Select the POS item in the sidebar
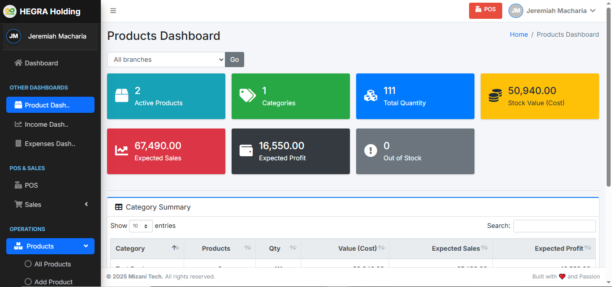This screenshot has width=612, height=287. (x=32, y=185)
